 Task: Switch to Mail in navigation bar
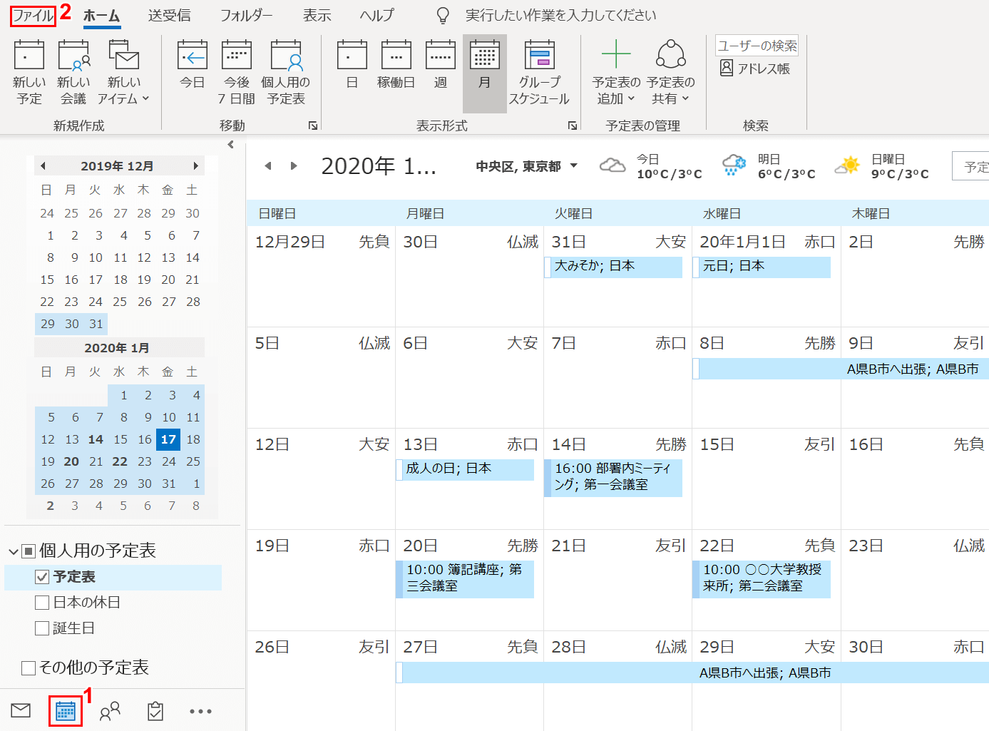[x=21, y=710]
